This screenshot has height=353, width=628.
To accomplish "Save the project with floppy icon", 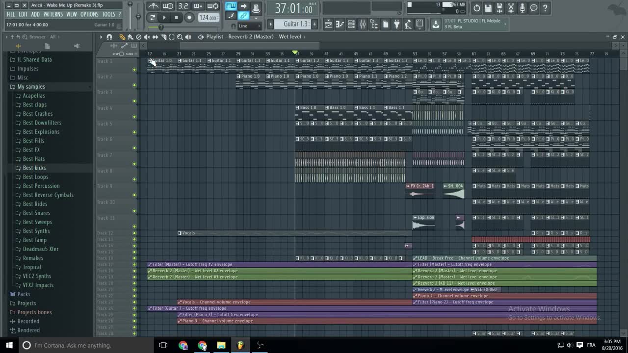I will click(x=488, y=8).
